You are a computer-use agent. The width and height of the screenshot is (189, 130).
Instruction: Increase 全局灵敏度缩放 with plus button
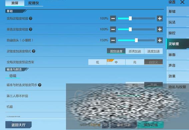[x=160, y=18]
